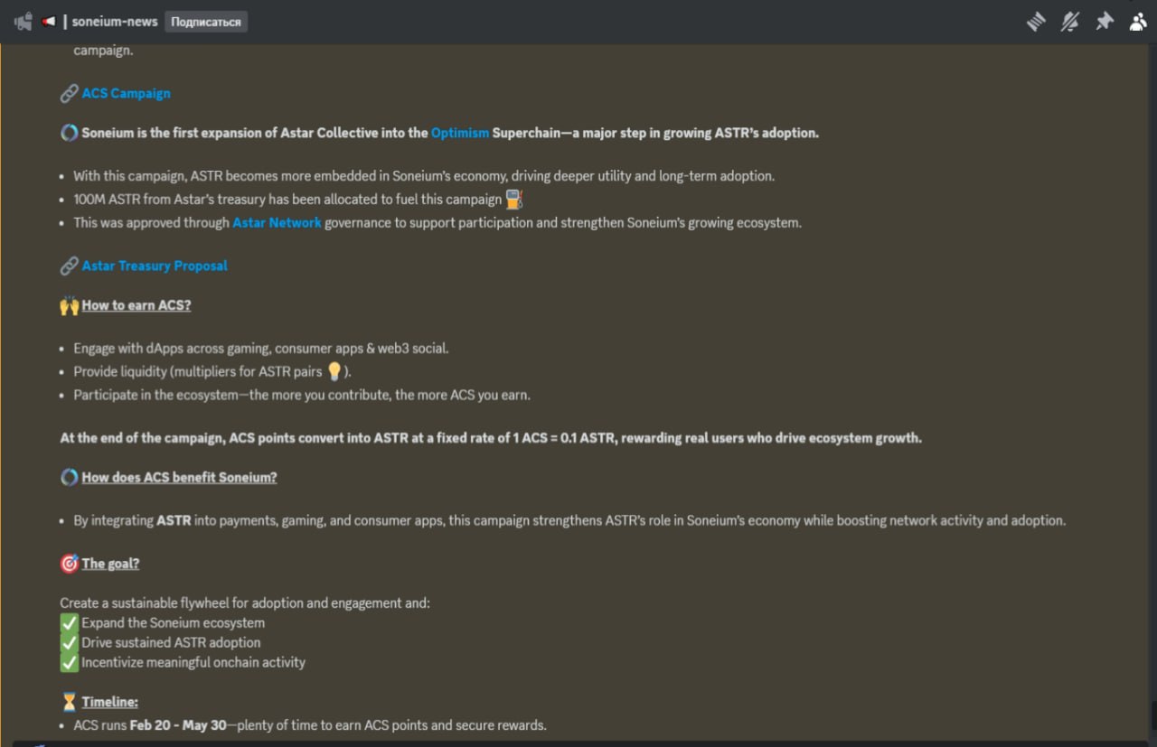The image size is (1157, 747).
Task: Follow the channel via Подписаться button
Action: [206, 22]
